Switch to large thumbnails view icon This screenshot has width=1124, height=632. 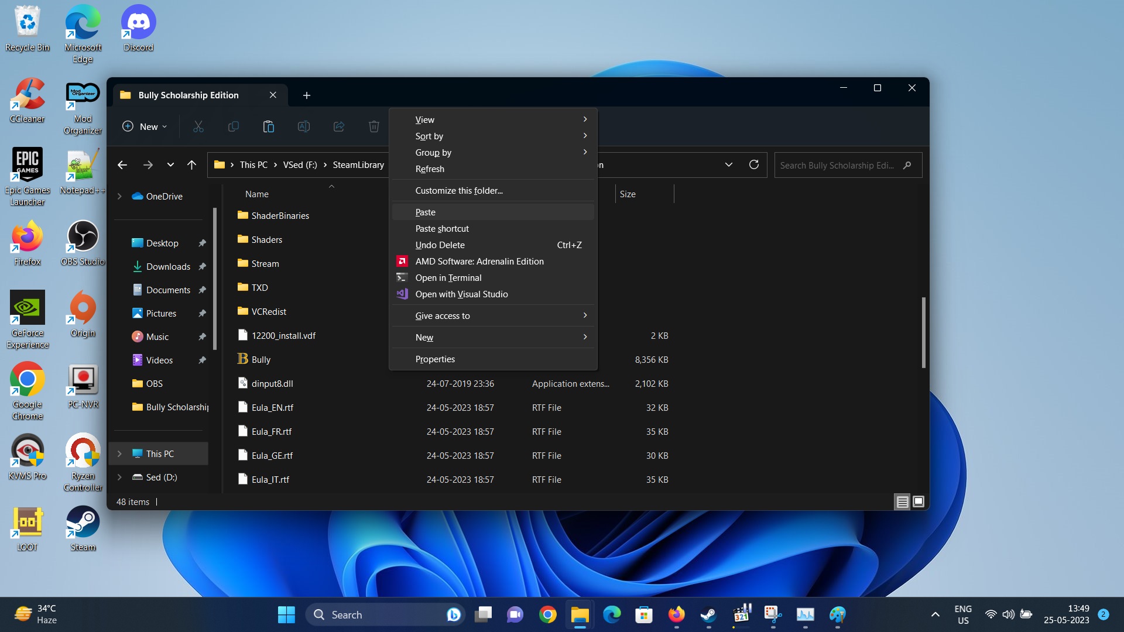click(919, 502)
